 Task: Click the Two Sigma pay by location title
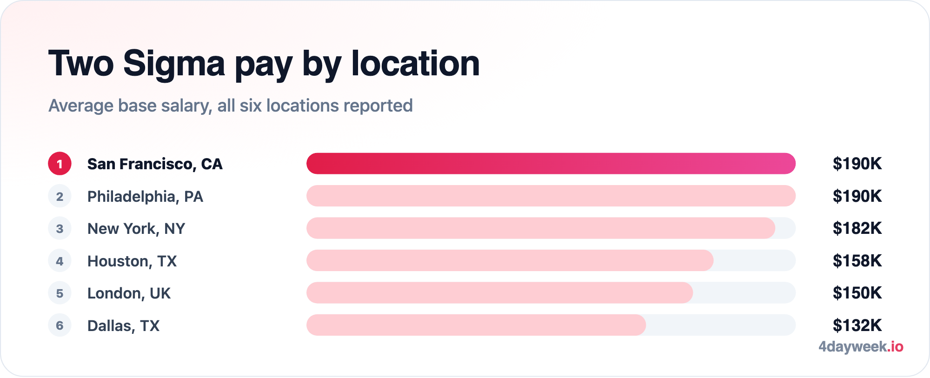click(x=264, y=64)
